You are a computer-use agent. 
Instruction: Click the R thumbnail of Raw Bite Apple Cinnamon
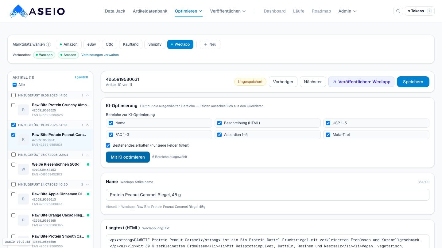pyautogui.click(x=23, y=199)
